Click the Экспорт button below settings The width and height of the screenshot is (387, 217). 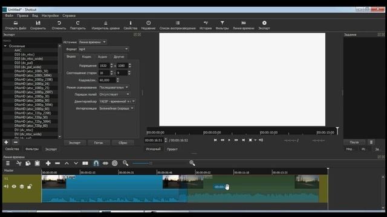tap(74, 143)
